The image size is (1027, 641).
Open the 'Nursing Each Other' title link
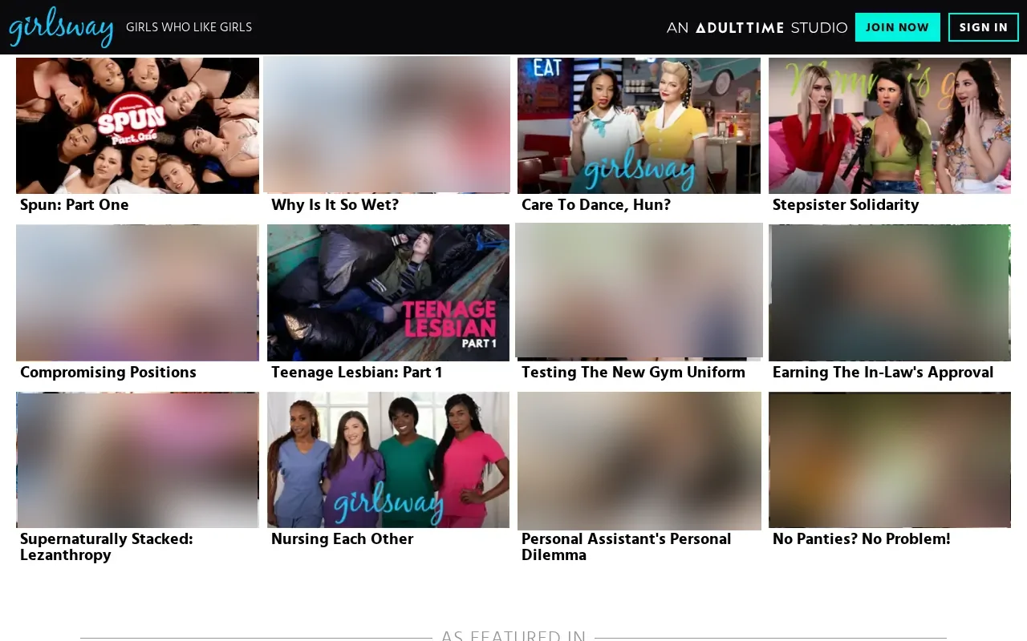343,539
